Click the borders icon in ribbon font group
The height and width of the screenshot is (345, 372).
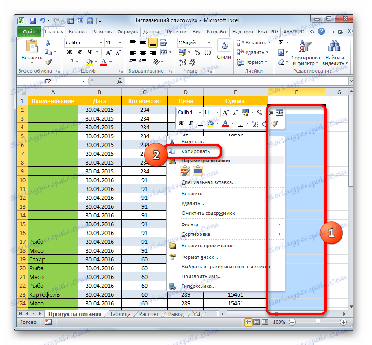point(70,62)
